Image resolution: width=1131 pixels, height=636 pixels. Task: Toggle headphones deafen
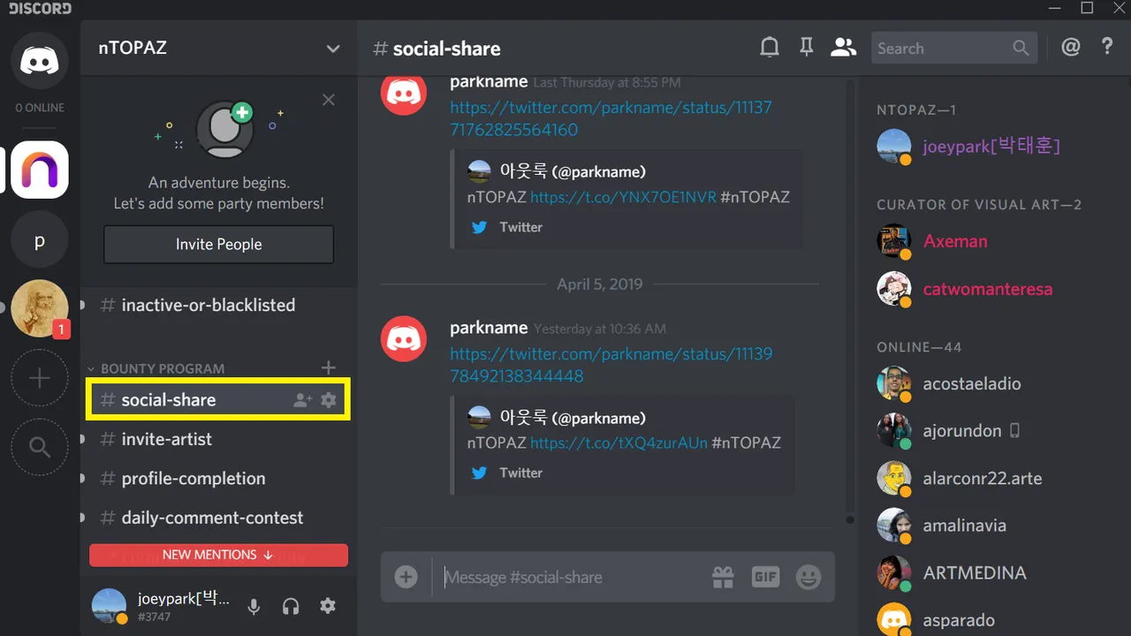pos(291,606)
